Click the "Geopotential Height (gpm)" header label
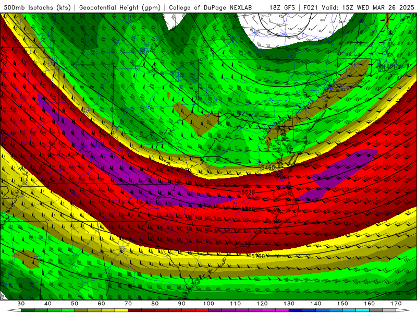 [x=120, y=7]
